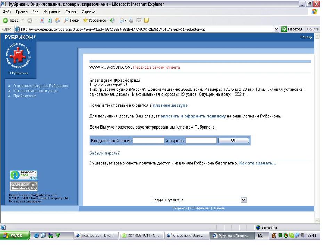
Task: Click the everdesk email client banner
Action: click(x=24, y=175)
